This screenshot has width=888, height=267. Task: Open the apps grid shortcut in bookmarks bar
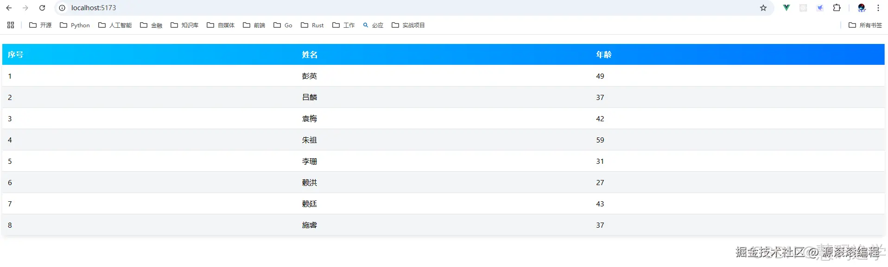coord(11,25)
